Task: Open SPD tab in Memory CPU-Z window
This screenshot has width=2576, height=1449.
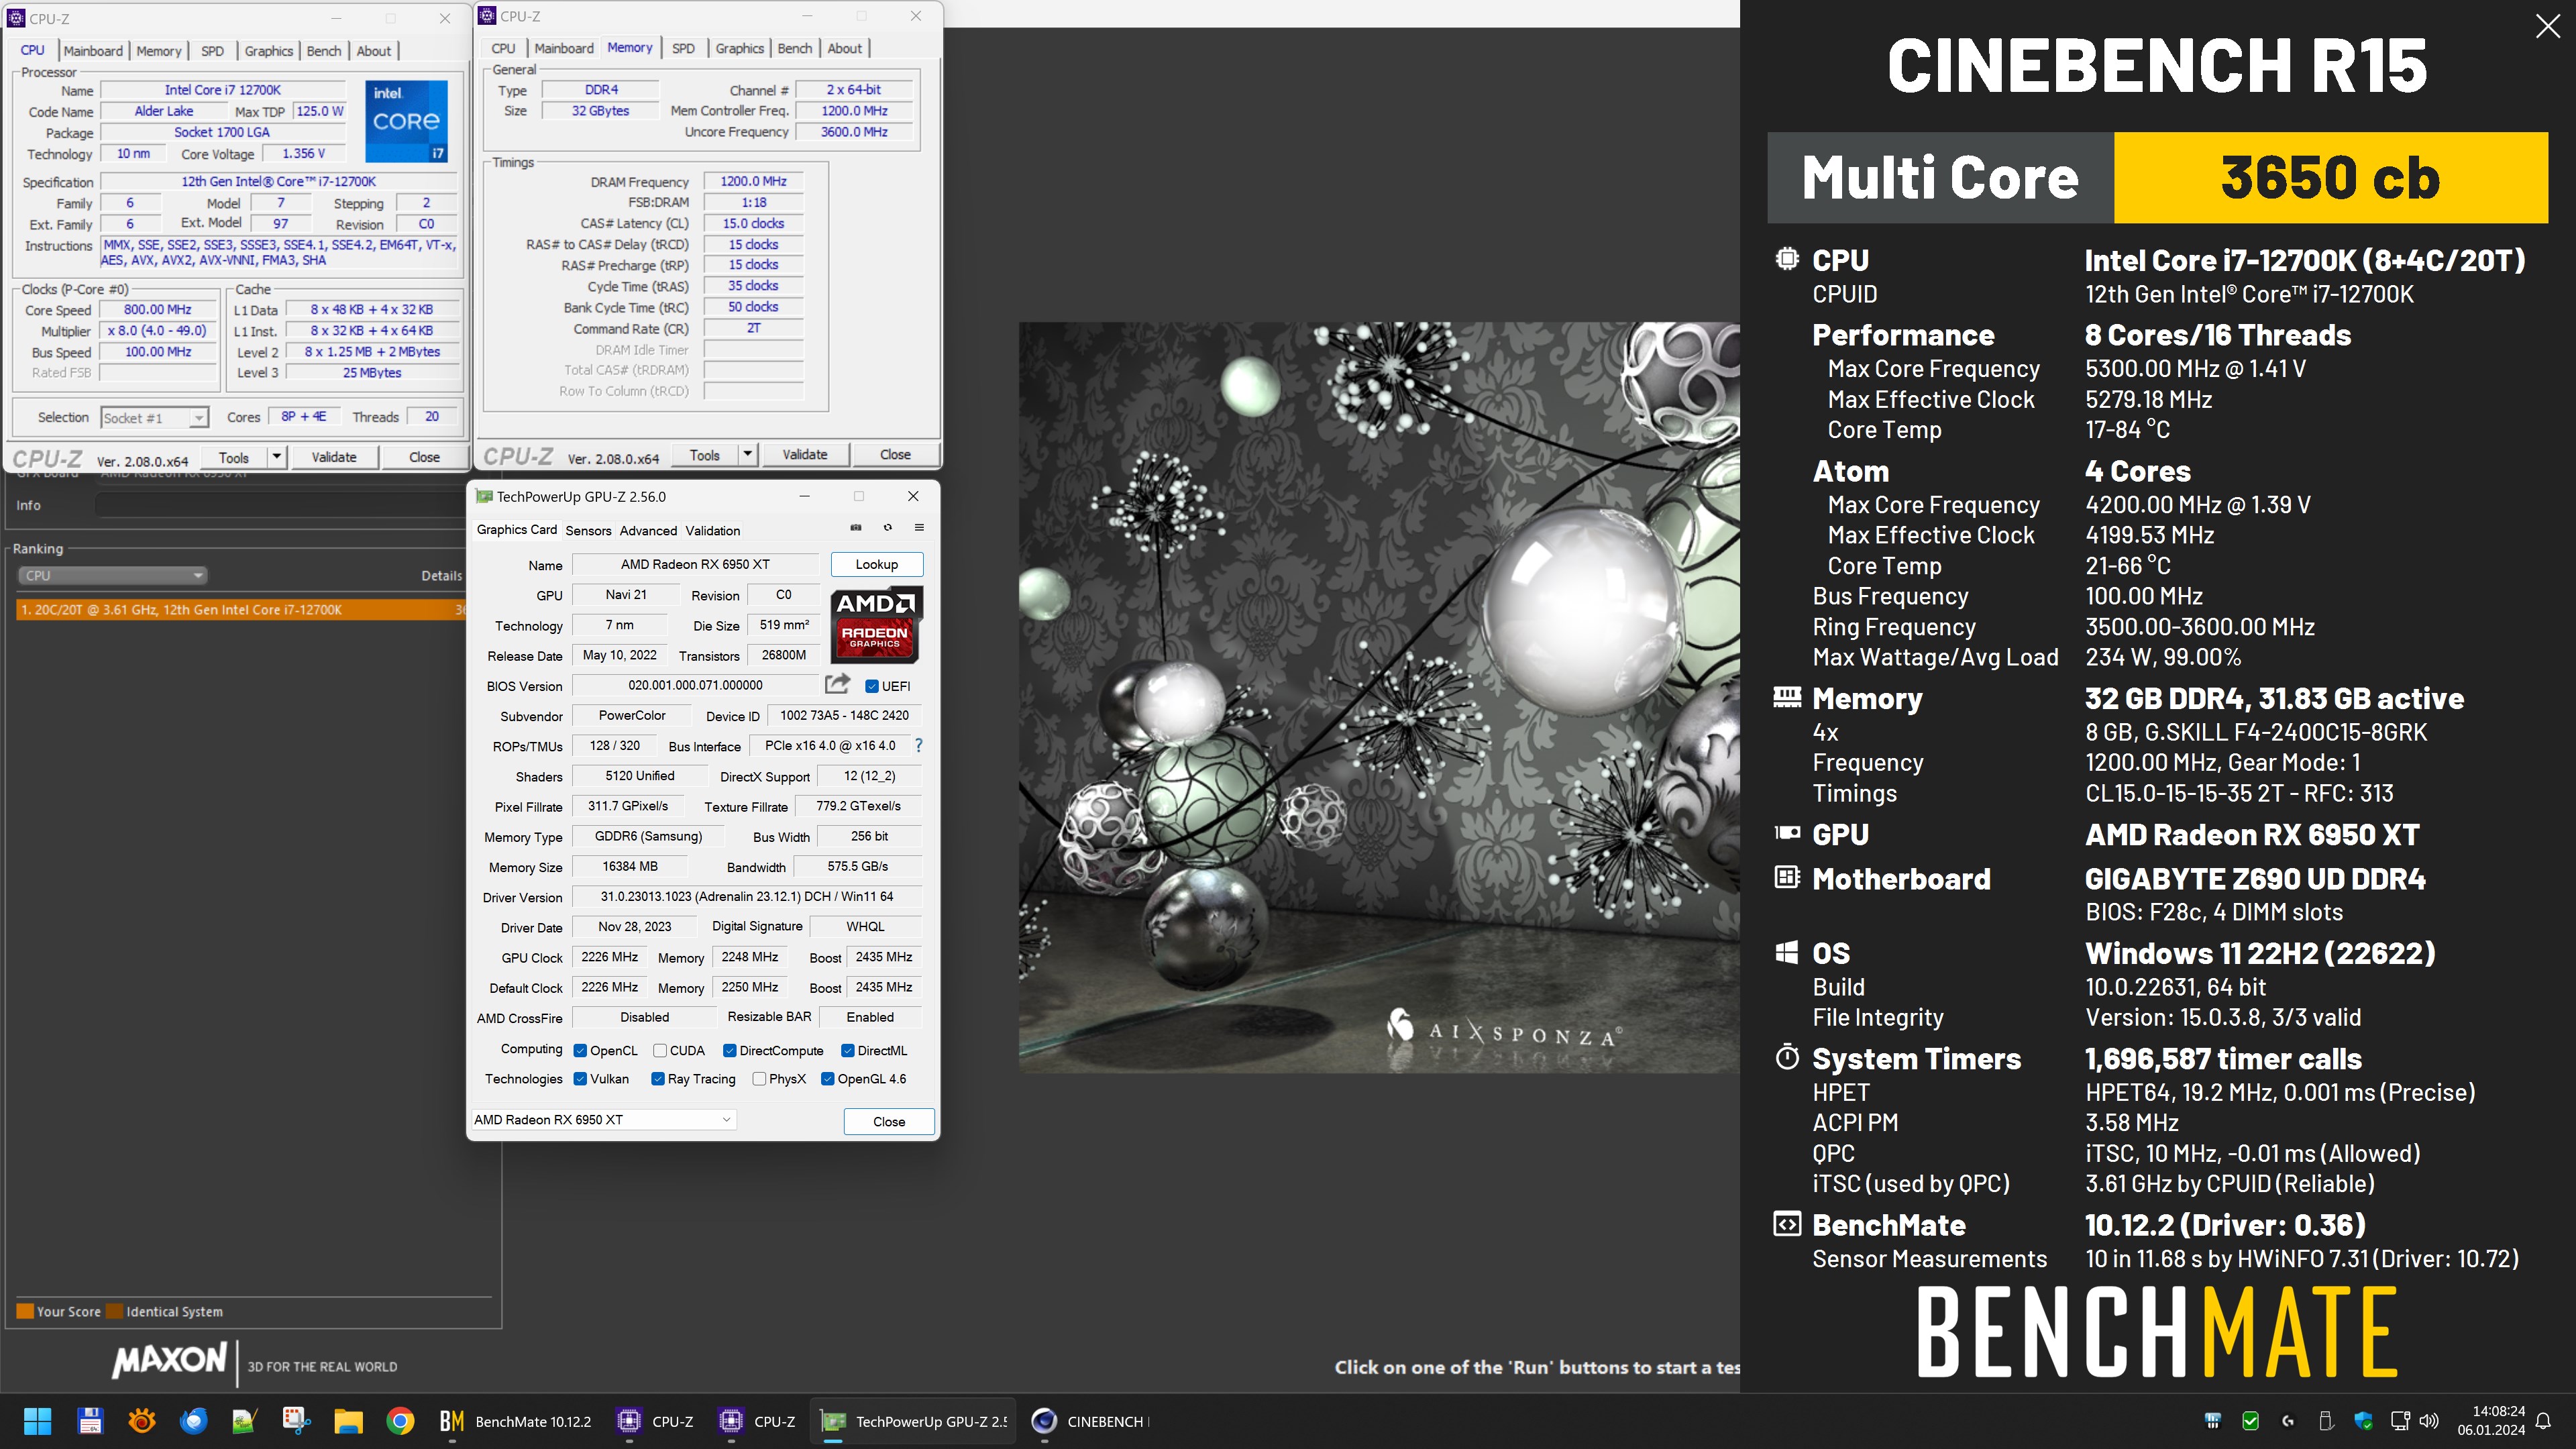Action: tap(683, 48)
